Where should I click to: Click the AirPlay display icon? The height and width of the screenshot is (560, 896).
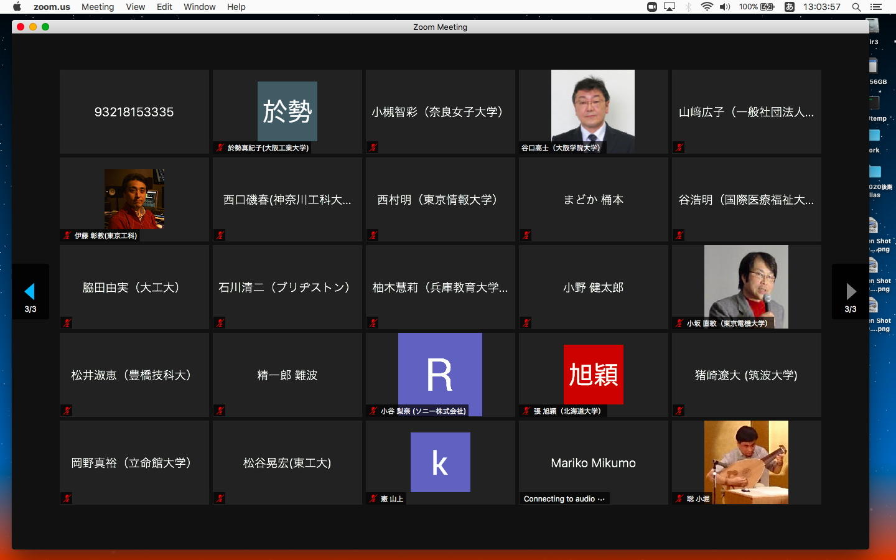click(670, 7)
